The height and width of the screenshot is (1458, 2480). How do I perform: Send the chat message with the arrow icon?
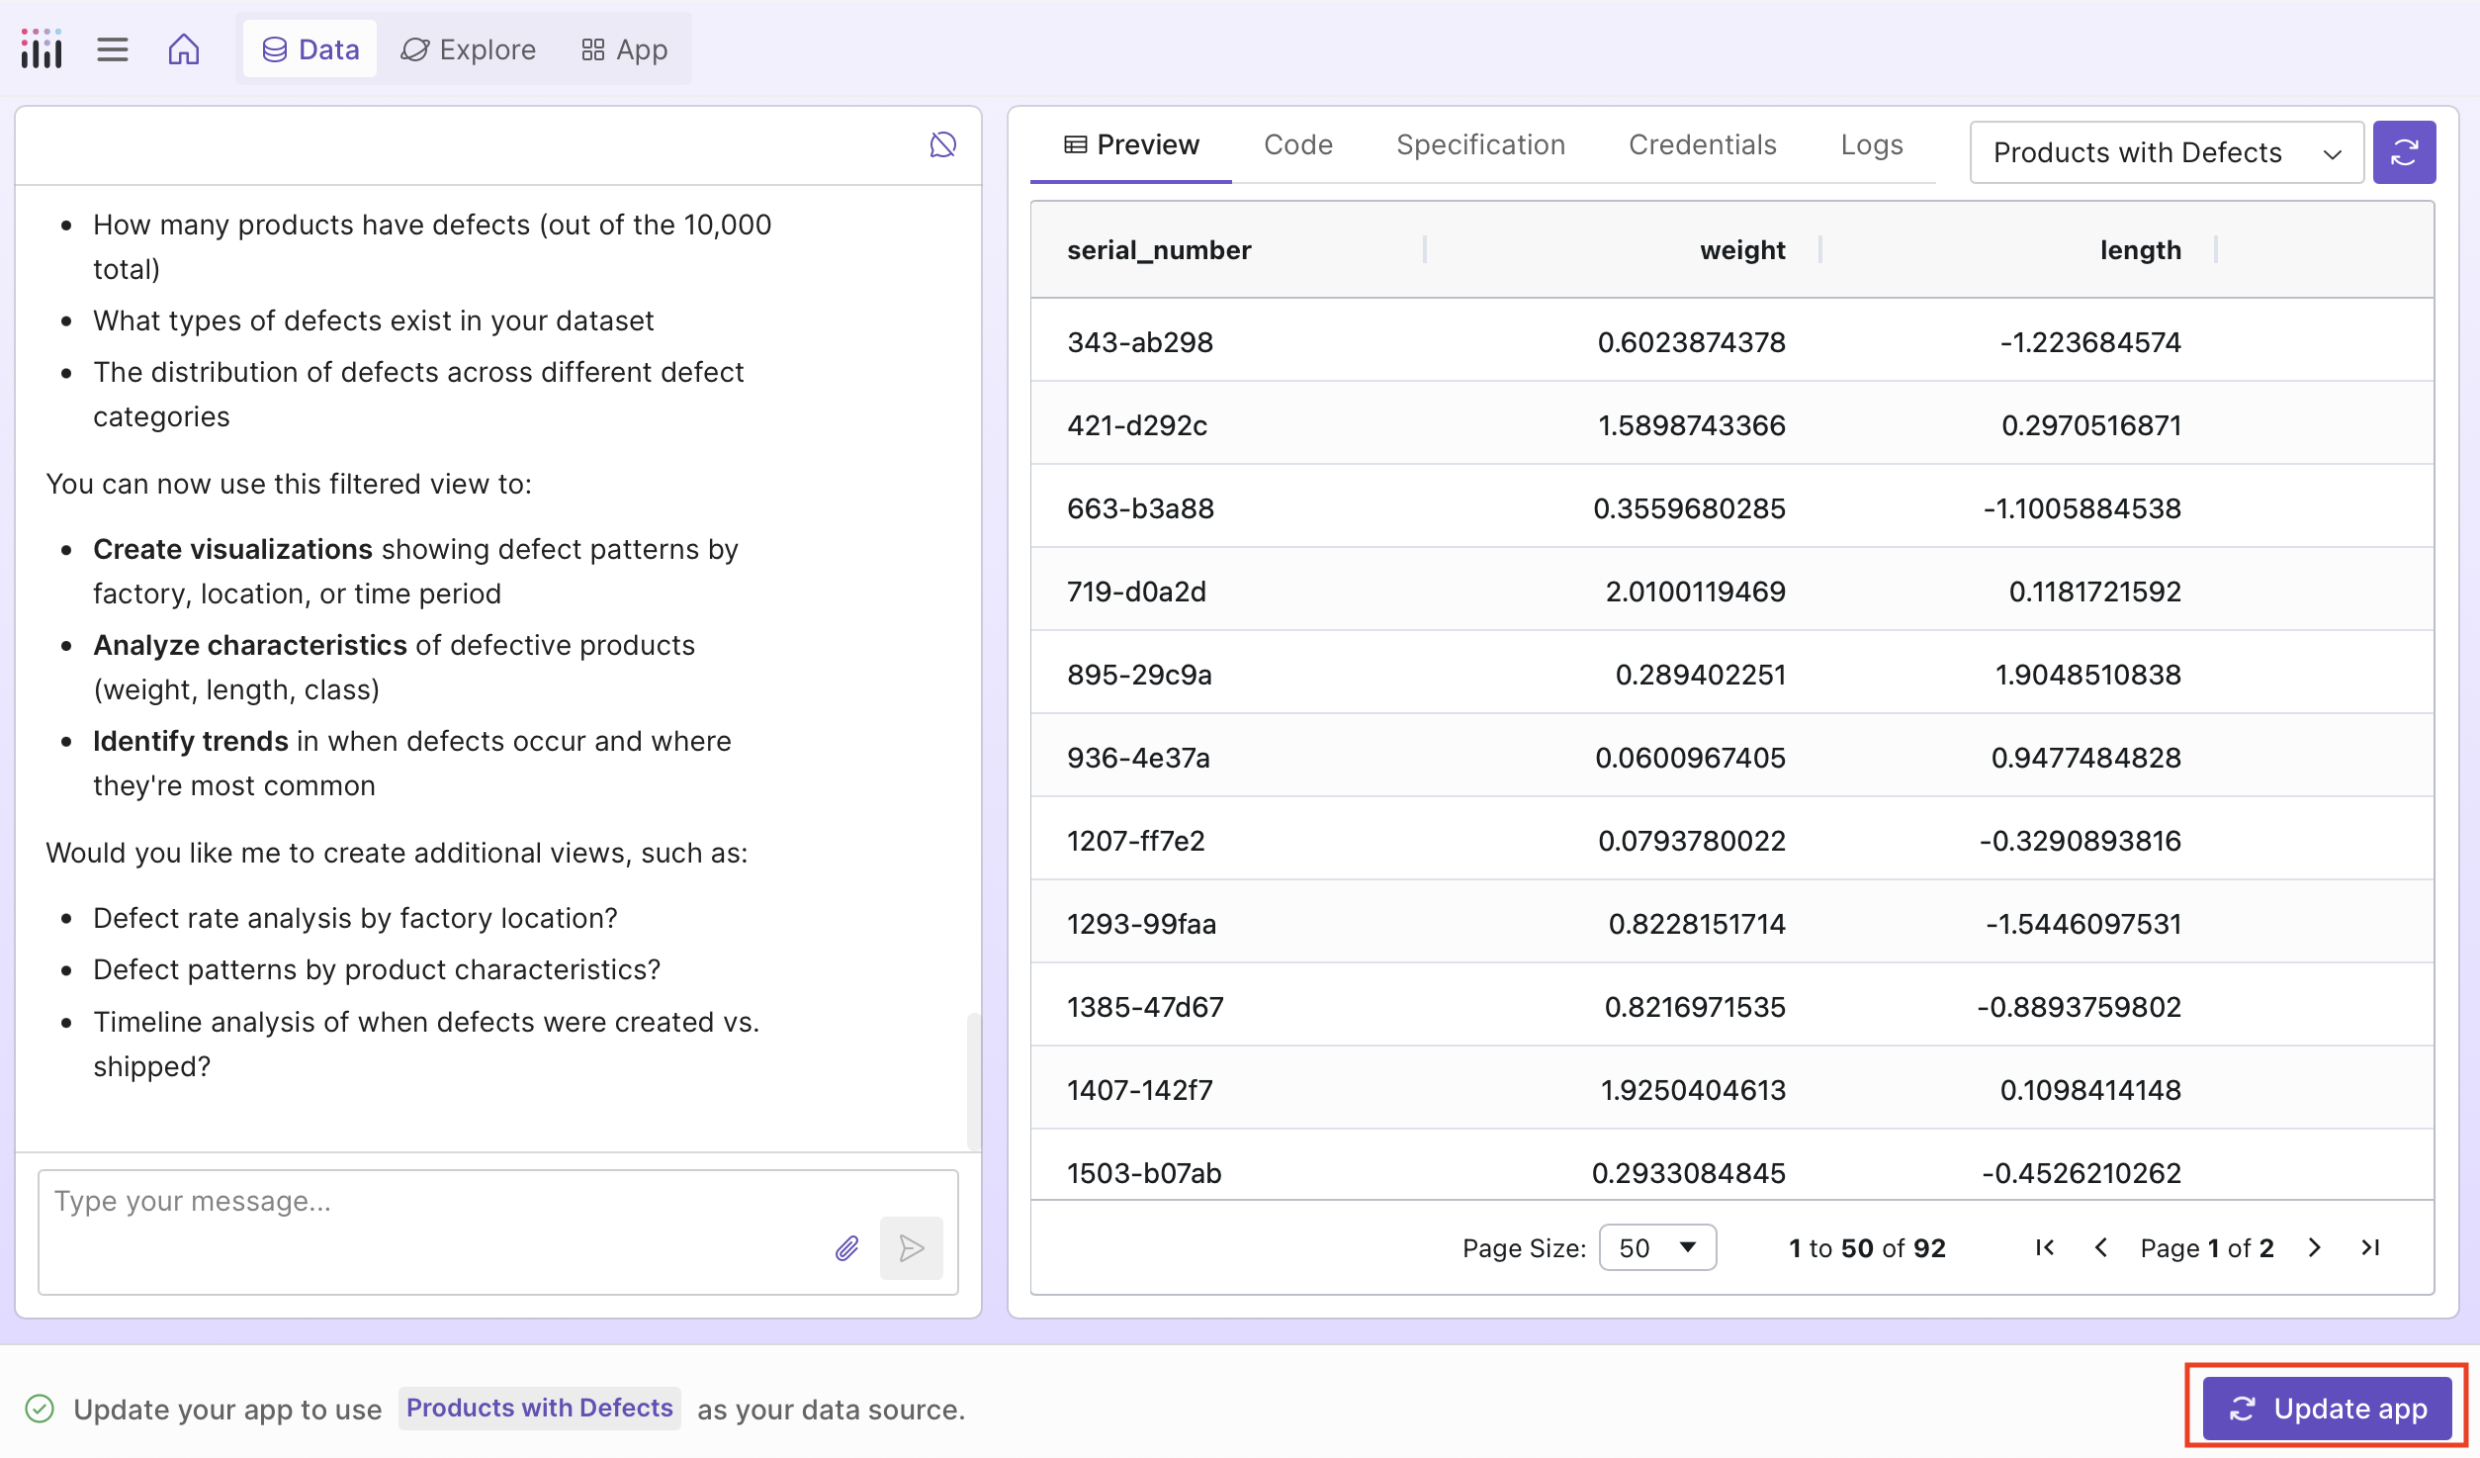911,1248
